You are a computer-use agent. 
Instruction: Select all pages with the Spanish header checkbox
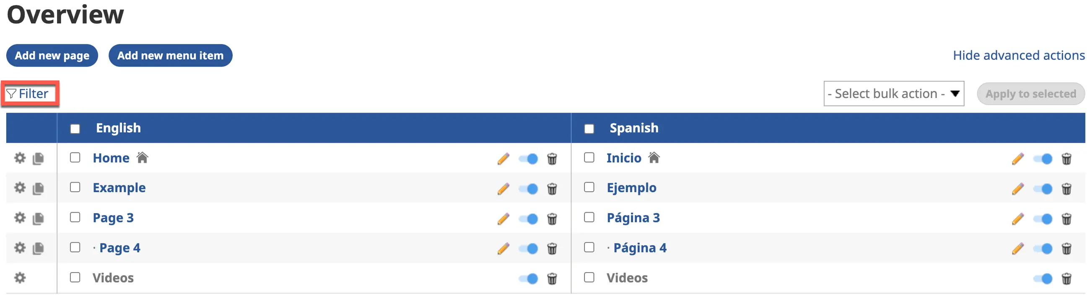(x=589, y=129)
